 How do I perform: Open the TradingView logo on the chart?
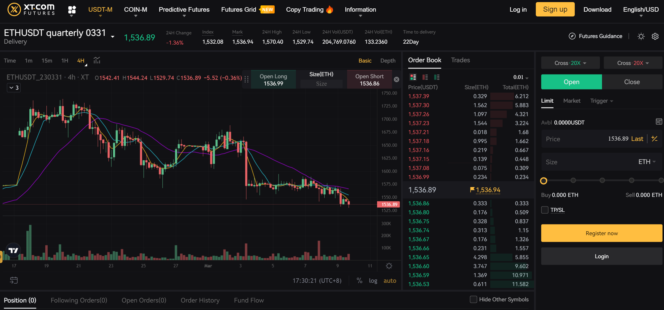(13, 250)
